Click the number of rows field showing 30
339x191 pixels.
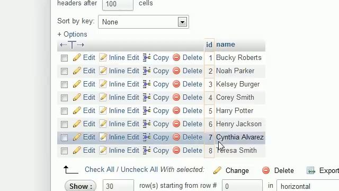pos(118,186)
